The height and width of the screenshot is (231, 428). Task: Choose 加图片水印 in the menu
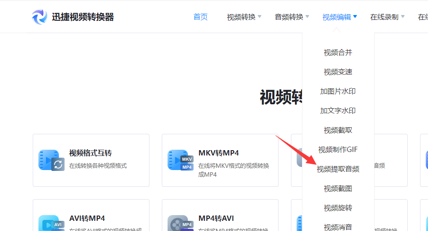coord(338,91)
